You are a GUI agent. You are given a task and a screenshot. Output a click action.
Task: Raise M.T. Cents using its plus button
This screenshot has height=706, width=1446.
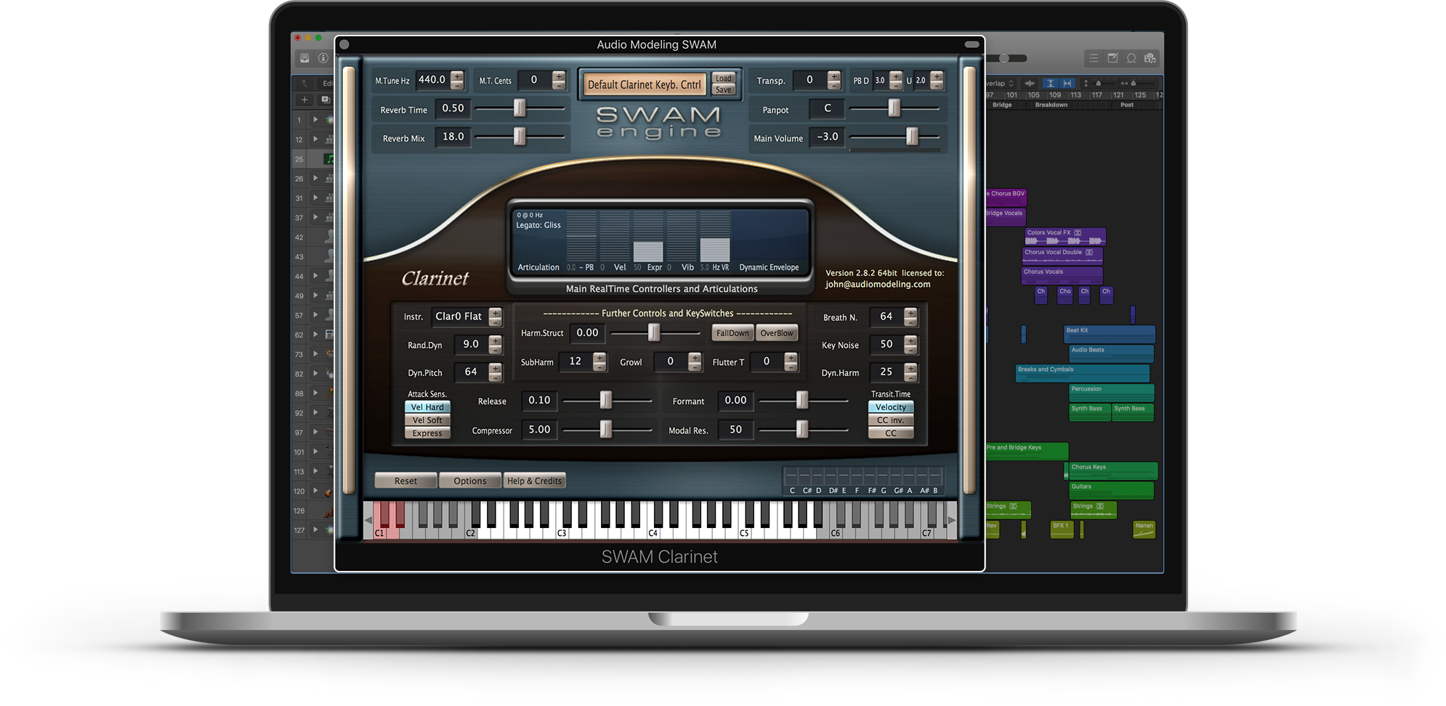[559, 76]
